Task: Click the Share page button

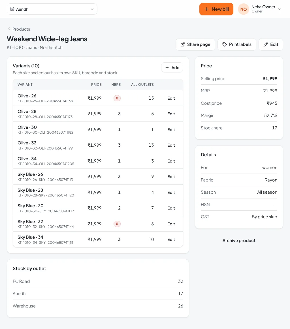Action: coord(195,44)
